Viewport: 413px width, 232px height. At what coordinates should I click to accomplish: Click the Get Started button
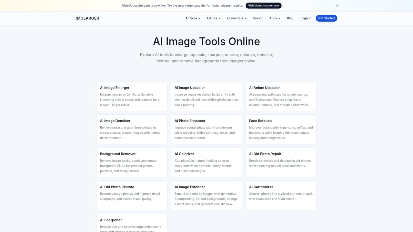pyautogui.click(x=326, y=18)
